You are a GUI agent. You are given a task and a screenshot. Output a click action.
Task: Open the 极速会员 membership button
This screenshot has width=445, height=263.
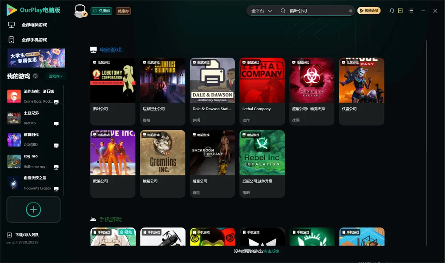tap(369, 11)
